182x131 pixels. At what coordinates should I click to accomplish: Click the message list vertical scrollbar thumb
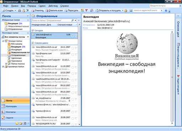[79, 60]
